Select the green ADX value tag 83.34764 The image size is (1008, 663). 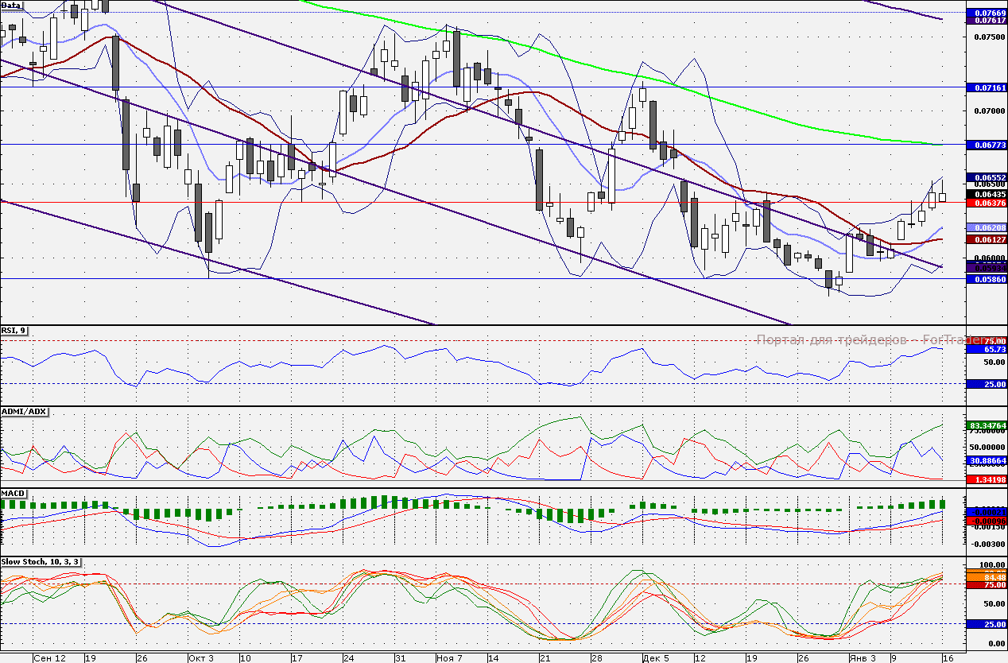986,426
